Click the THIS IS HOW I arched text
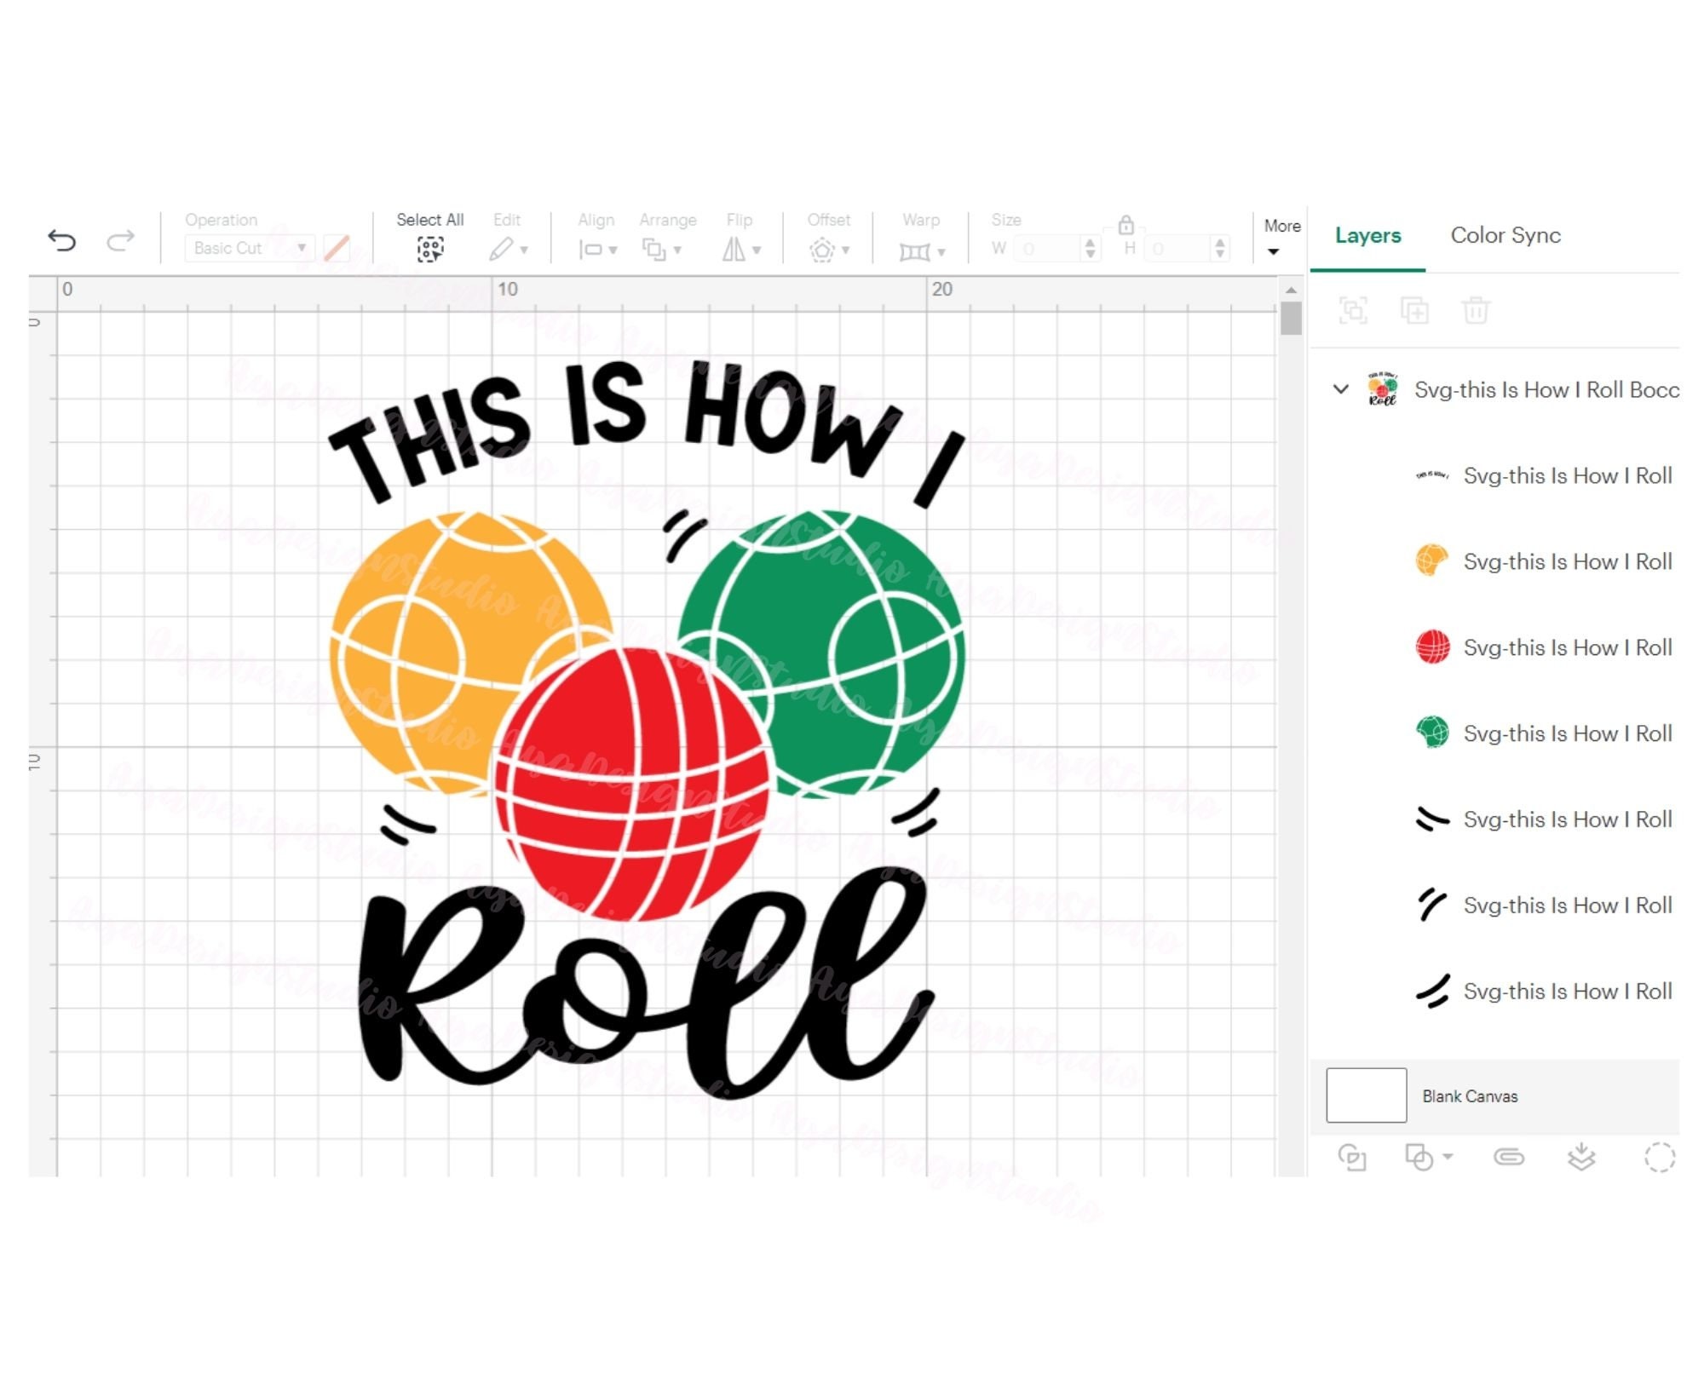1704x1380 pixels. 646,433
